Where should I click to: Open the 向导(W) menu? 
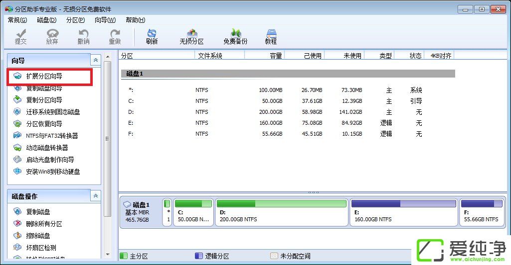click(105, 20)
